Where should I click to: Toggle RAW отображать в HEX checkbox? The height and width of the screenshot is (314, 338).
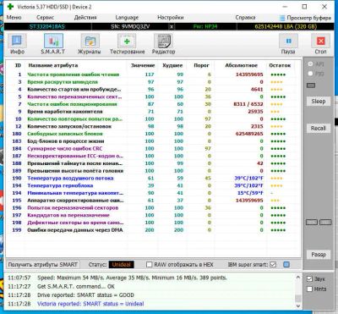(150, 265)
